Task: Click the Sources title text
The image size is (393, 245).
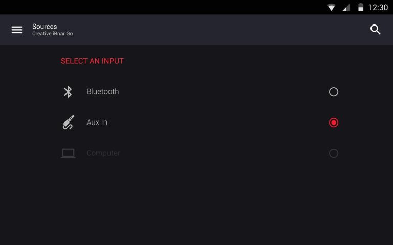Action: [x=45, y=27]
